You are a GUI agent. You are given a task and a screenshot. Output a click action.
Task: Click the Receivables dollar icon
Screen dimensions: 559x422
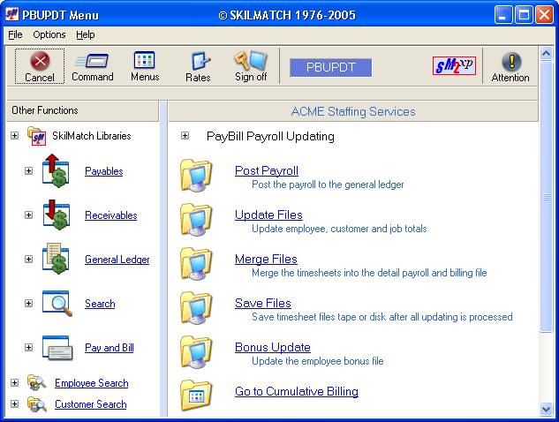click(56, 215)
